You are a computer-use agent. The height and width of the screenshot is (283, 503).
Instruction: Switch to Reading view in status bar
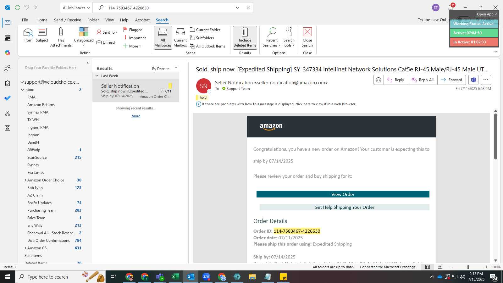click(x=440, y=267)
